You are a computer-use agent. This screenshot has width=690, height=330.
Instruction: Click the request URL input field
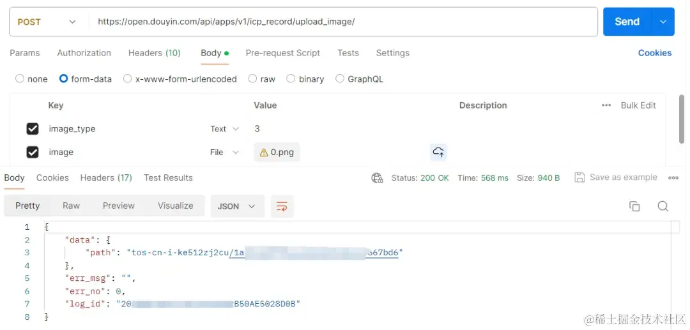pos(342,22)
